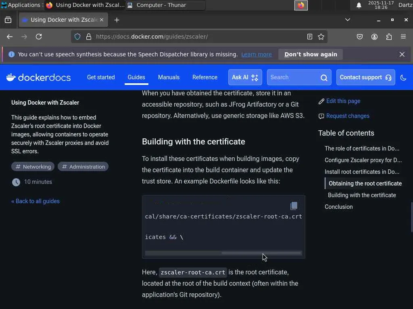This screenshot has height=309, width=413.
Task: Open the Pocket save icon
Action: (360, 37)
